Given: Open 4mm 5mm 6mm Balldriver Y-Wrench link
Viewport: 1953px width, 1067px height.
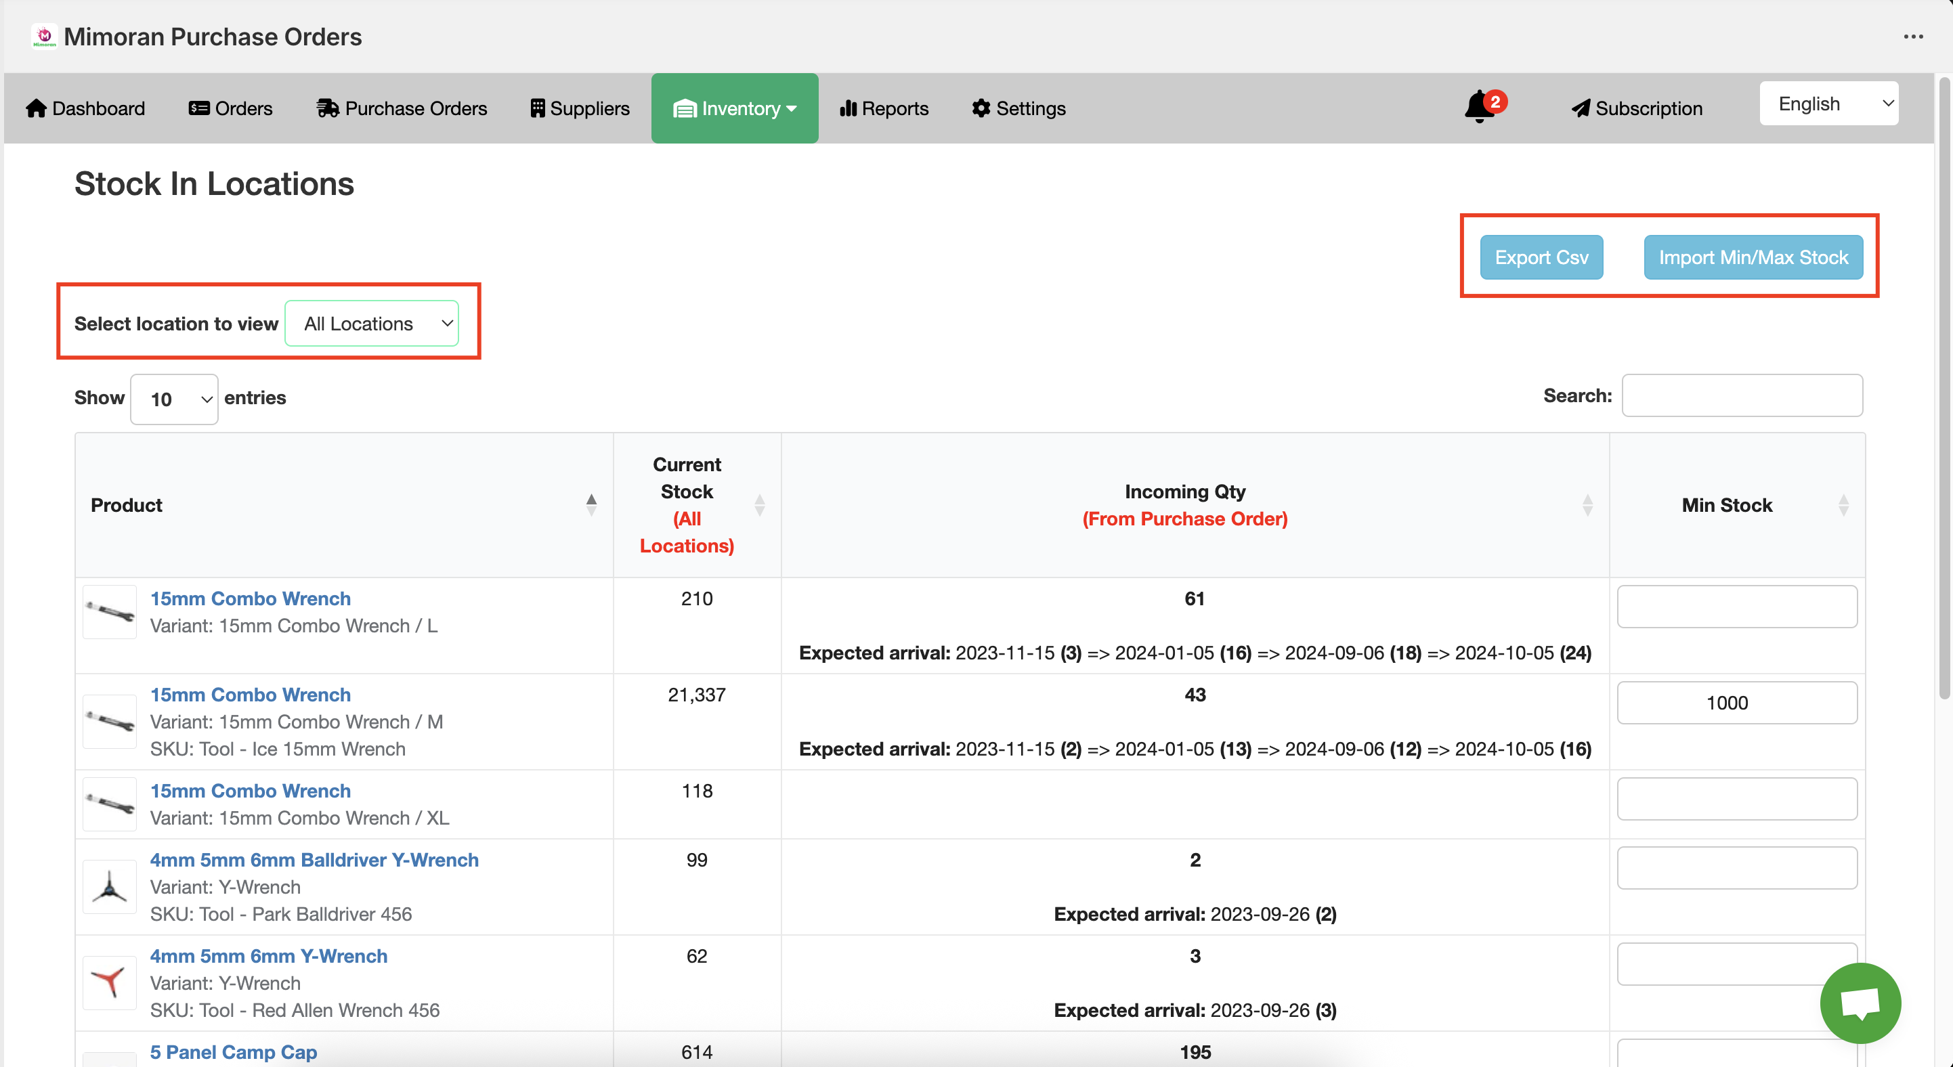Looking at the screenshot, I should coord(314,860).
